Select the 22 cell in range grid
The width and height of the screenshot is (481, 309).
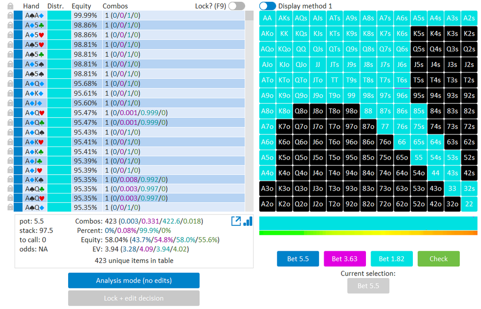pos(469,204)
